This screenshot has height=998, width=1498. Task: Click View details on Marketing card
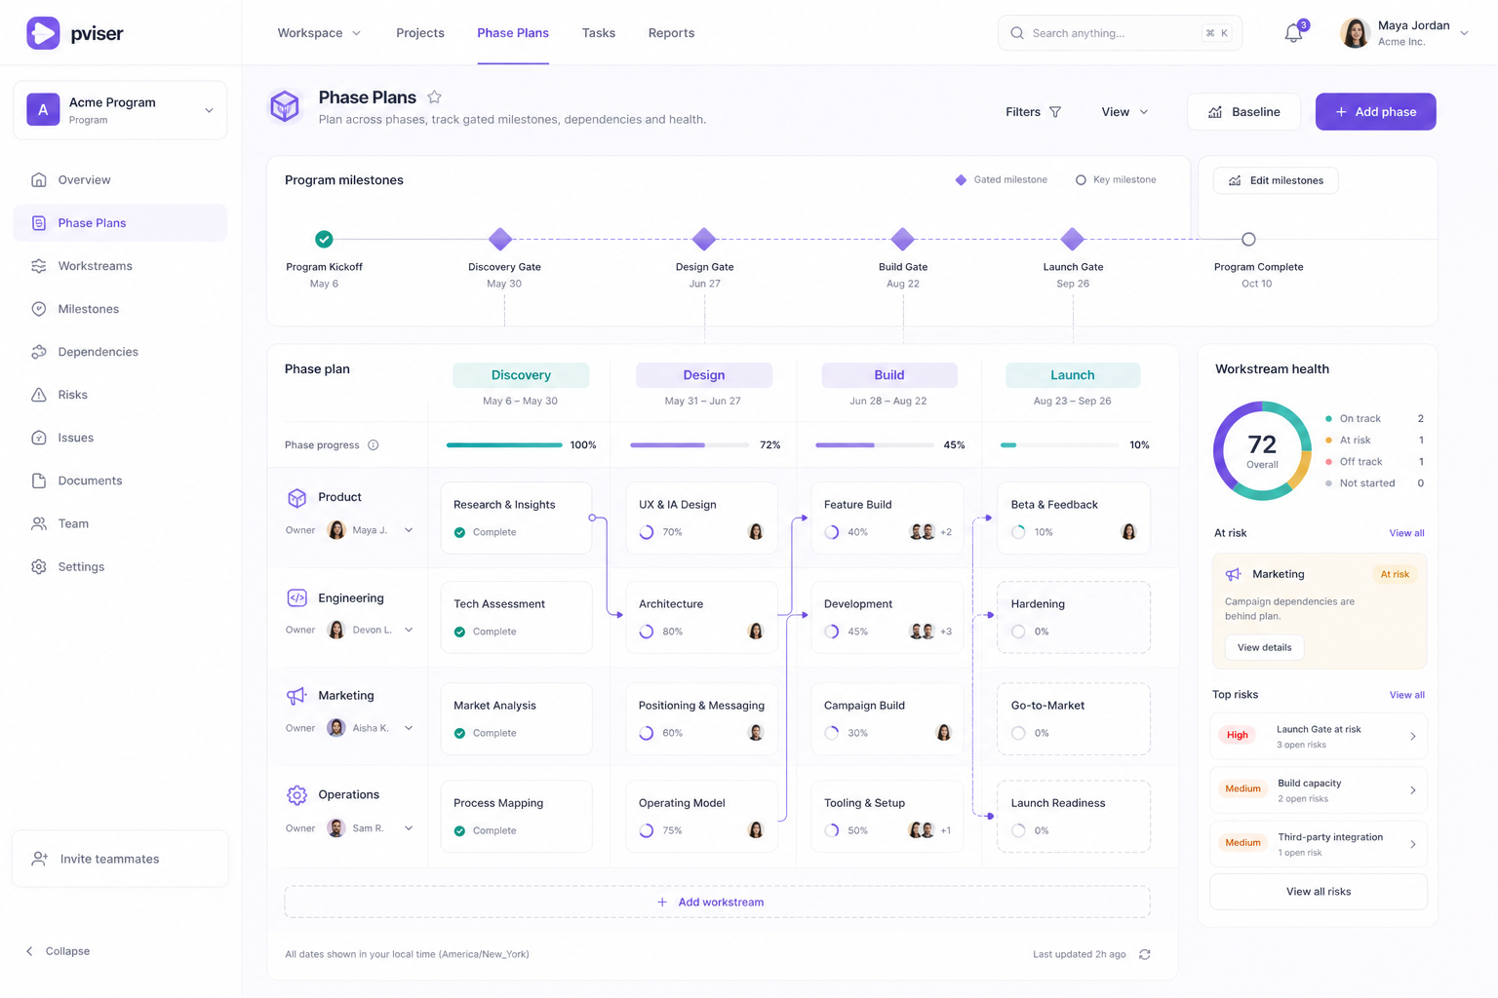1264,648
